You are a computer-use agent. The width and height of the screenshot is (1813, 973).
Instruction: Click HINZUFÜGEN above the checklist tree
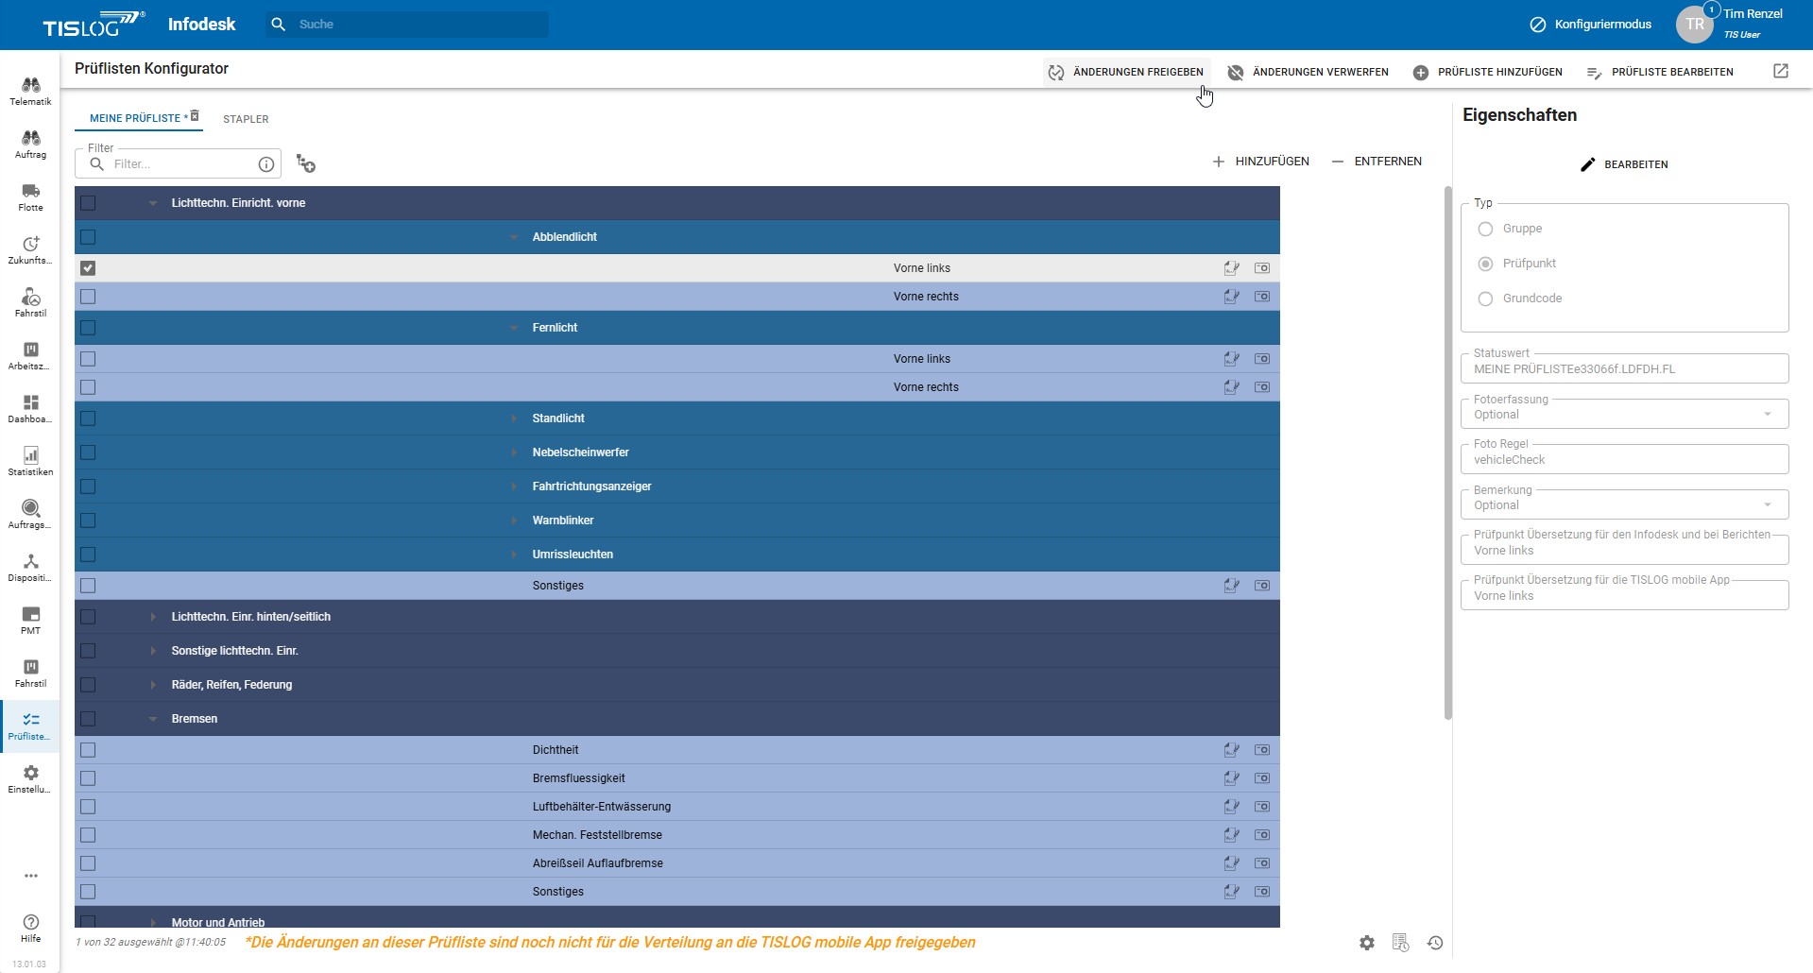(1260, 162)
